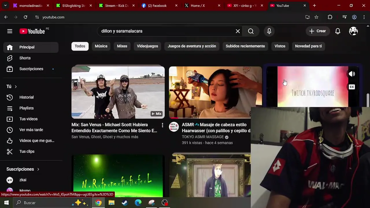Switch to XFI - cinko g tab
The width and height of the screenshot is (370, 208).
pos(245,5)
